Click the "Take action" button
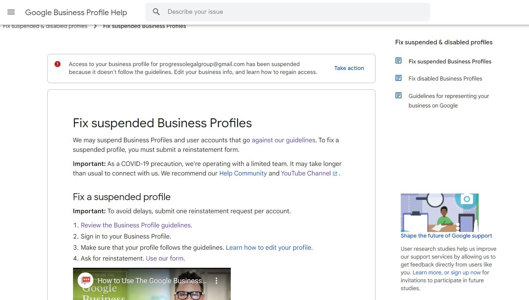The height and width of the screenshot is (300, 529). (349, 68)
